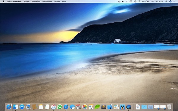This screenshot has height=111, width=178.
Task: Open the Contacts address book icon
Action: coord(34,107)
